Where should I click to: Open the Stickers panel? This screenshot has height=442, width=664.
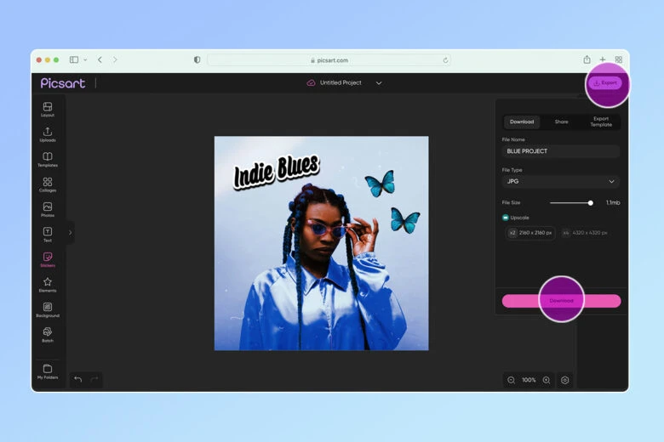click(x=48, y=258)
